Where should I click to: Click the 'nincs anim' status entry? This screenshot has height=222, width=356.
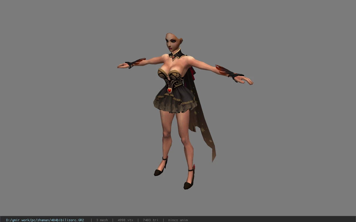[x=178, y=220]
